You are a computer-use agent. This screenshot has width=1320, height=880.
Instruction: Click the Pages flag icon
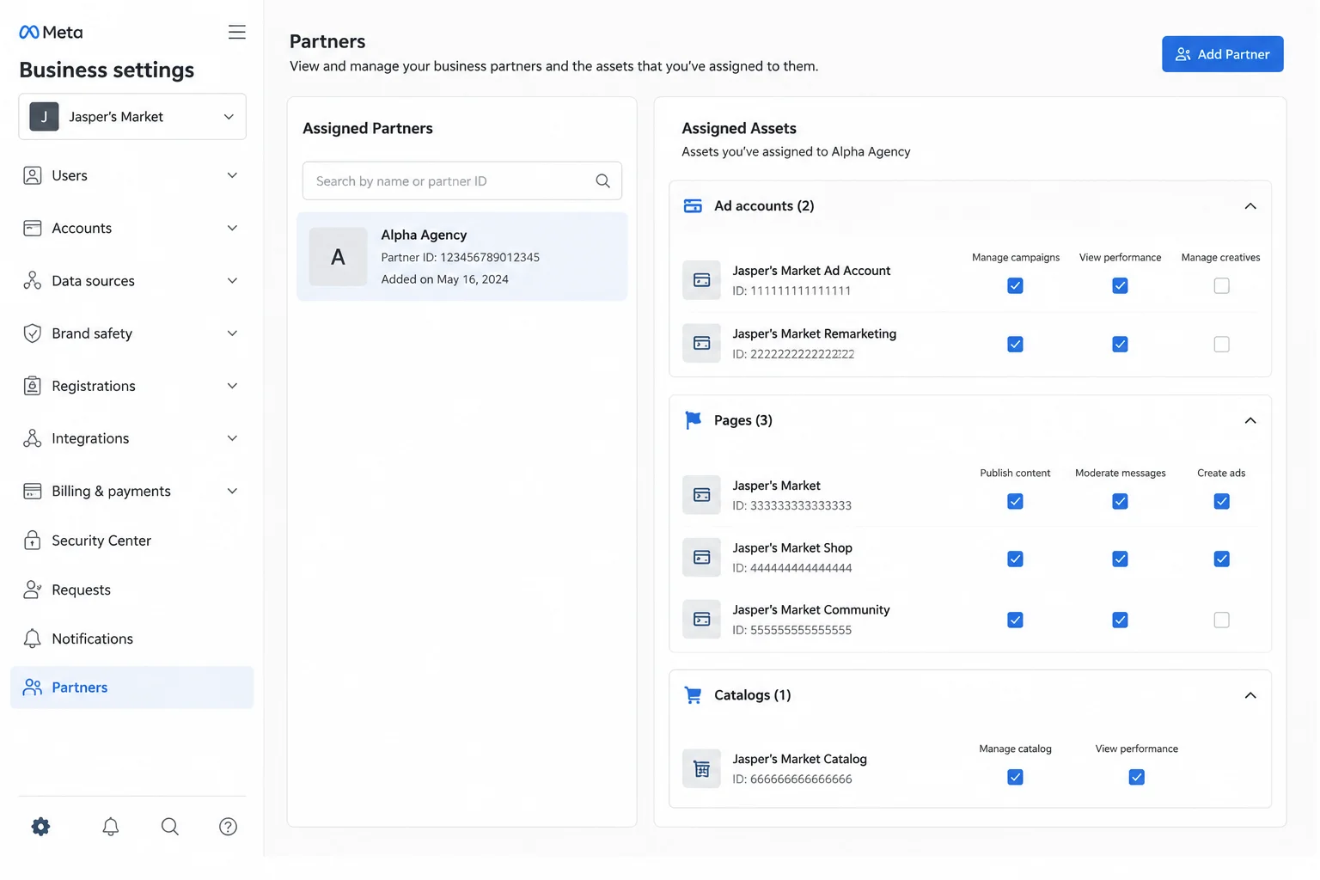tap(693, 420)
